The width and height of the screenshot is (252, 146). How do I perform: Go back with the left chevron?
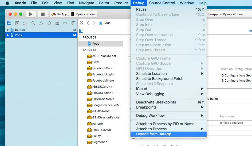(x=88, y=23)
